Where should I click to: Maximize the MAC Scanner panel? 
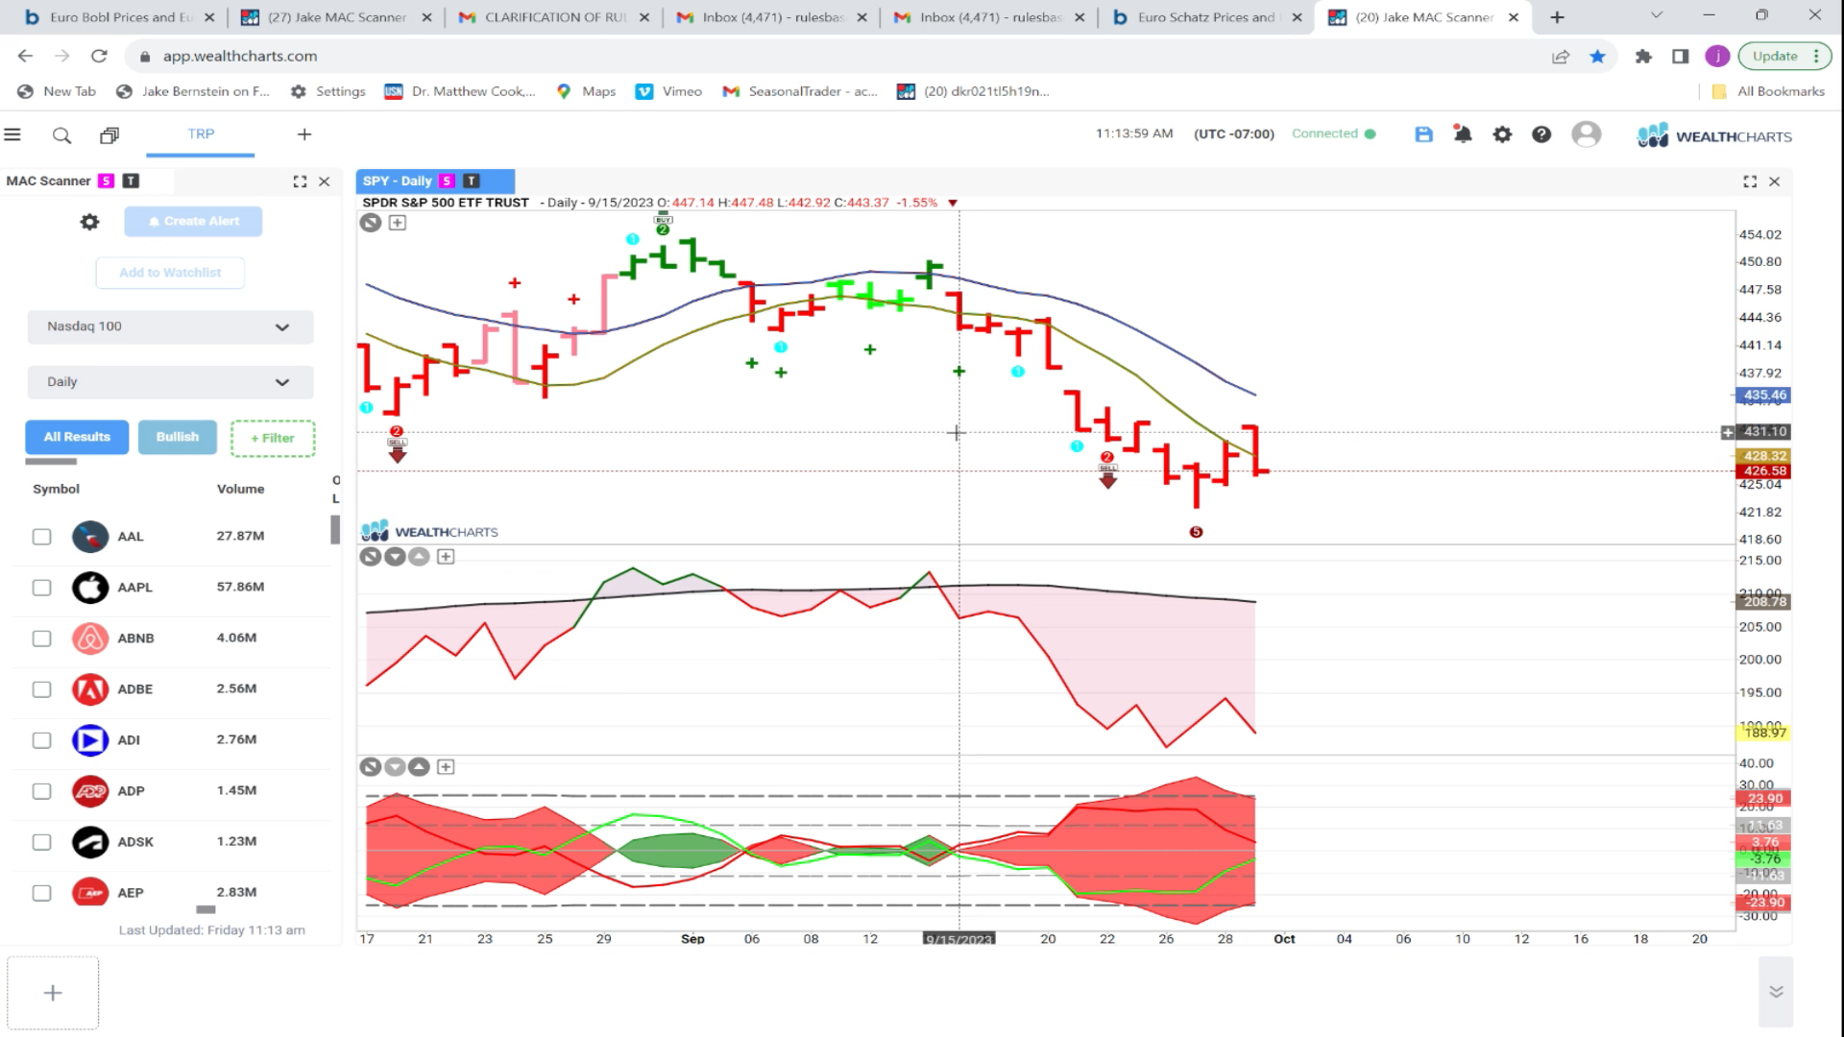300,181
